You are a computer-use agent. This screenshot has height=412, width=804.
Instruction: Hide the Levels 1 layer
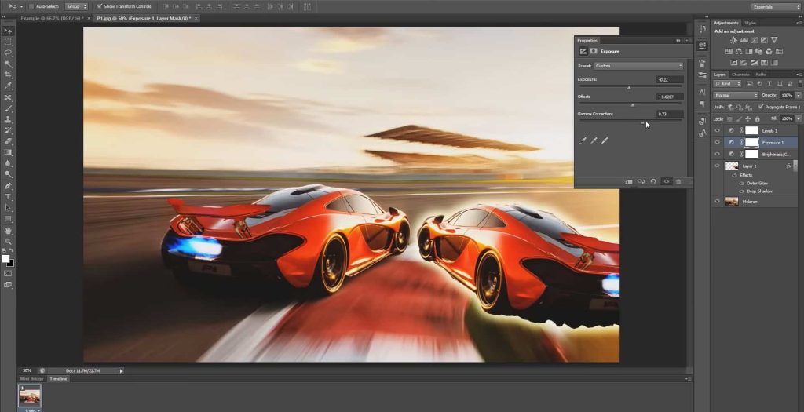(x=718, y=131)
